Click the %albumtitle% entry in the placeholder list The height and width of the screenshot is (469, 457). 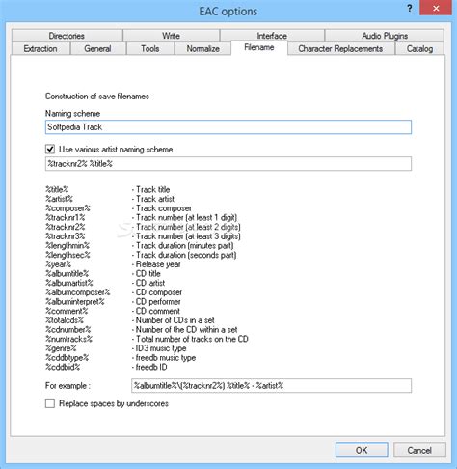point(67,273)
